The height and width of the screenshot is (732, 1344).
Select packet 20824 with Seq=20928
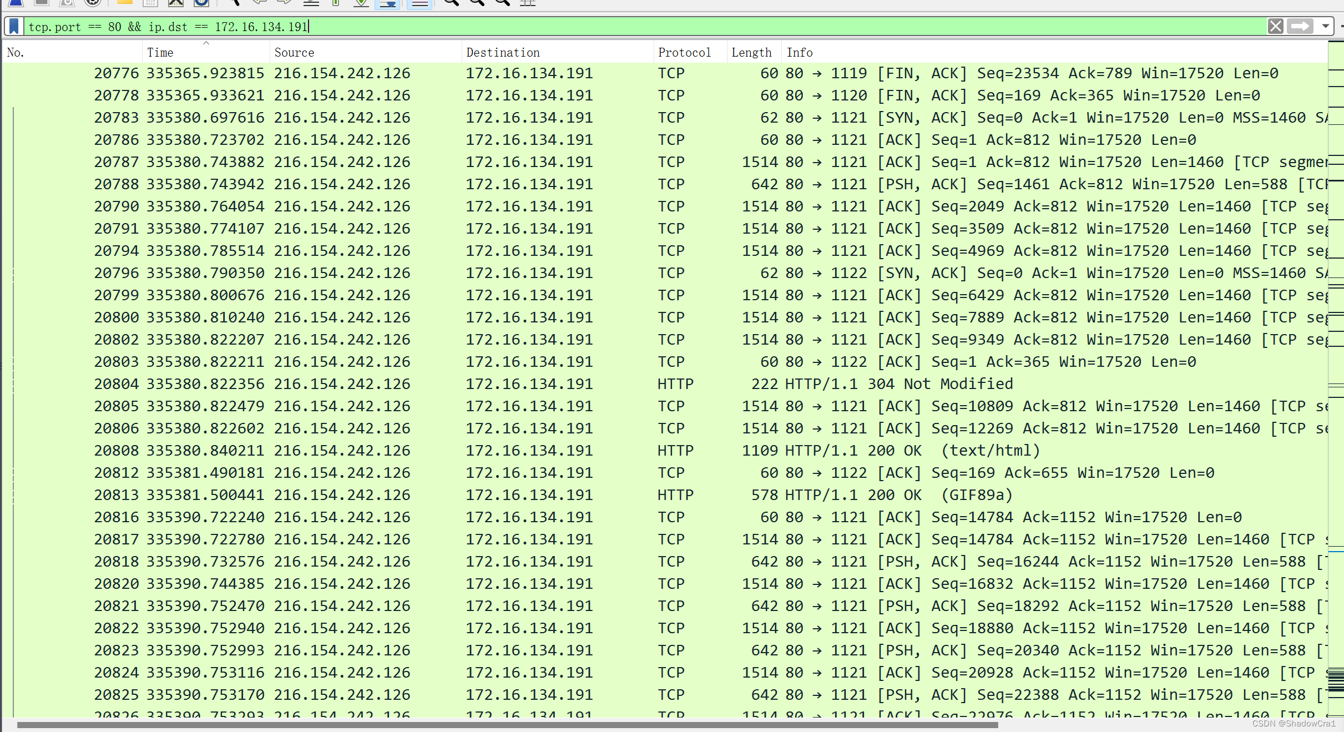pos(665,673)
